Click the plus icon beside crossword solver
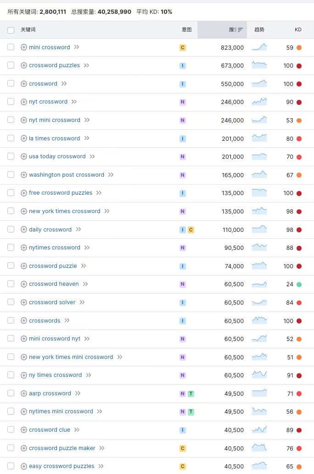314x474 pixels. tap(23, 302)
